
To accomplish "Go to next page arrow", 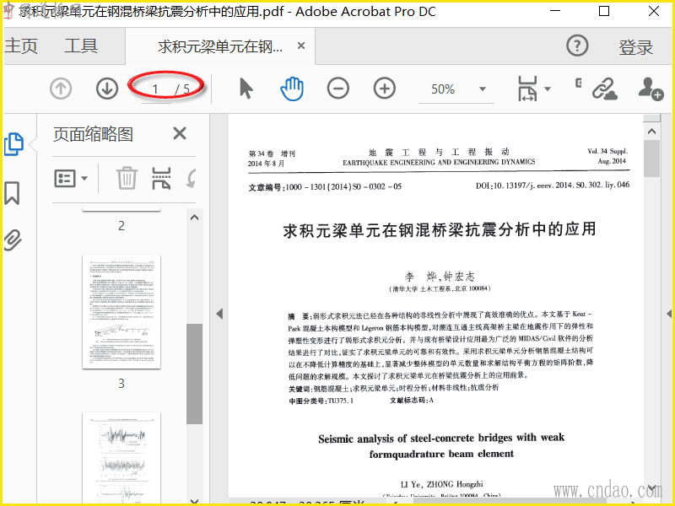I will [x=107, y=89].
